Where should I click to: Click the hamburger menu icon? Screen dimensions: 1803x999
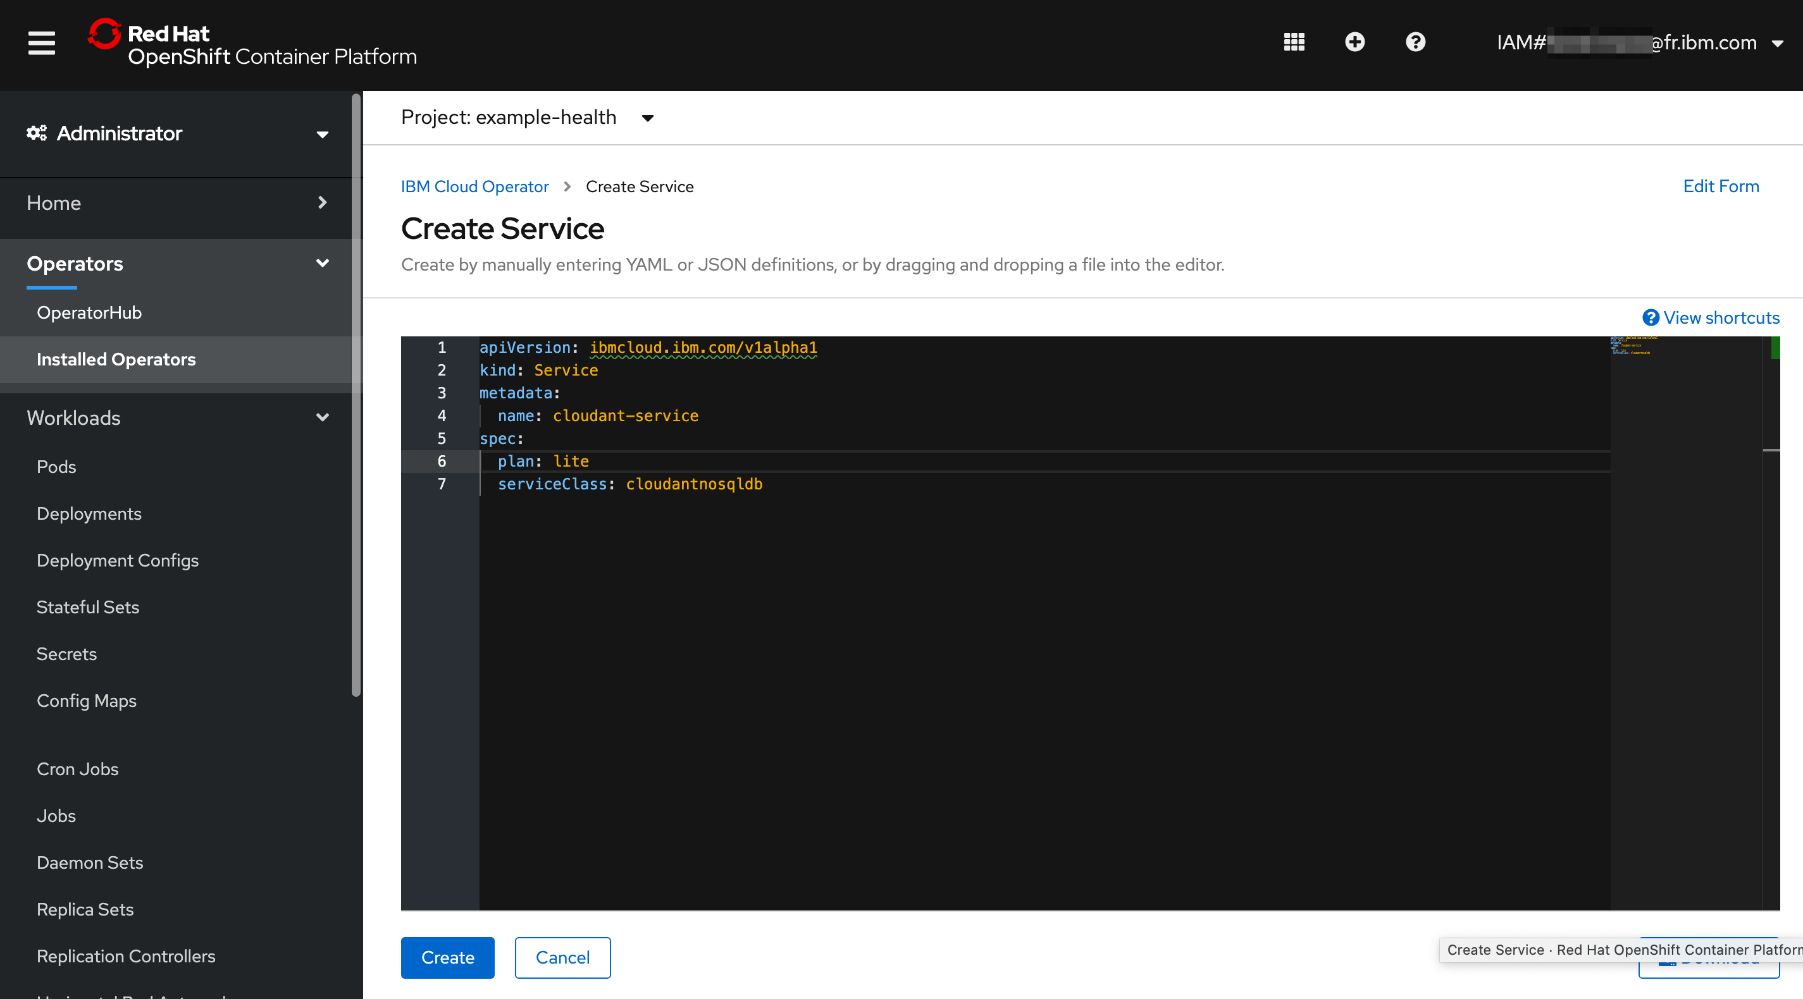tap(39, 42)
